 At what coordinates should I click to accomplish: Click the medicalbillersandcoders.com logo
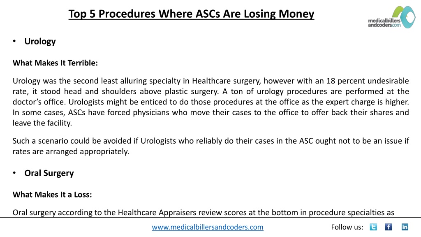392,17
